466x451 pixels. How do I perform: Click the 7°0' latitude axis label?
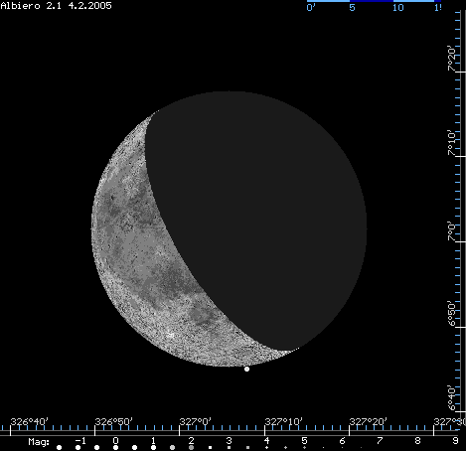[452, 231]
